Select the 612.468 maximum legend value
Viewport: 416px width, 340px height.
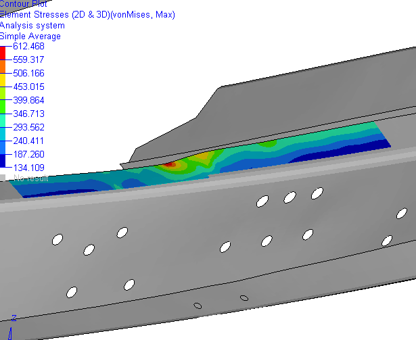pyautogui.click(x=28, y=46)
